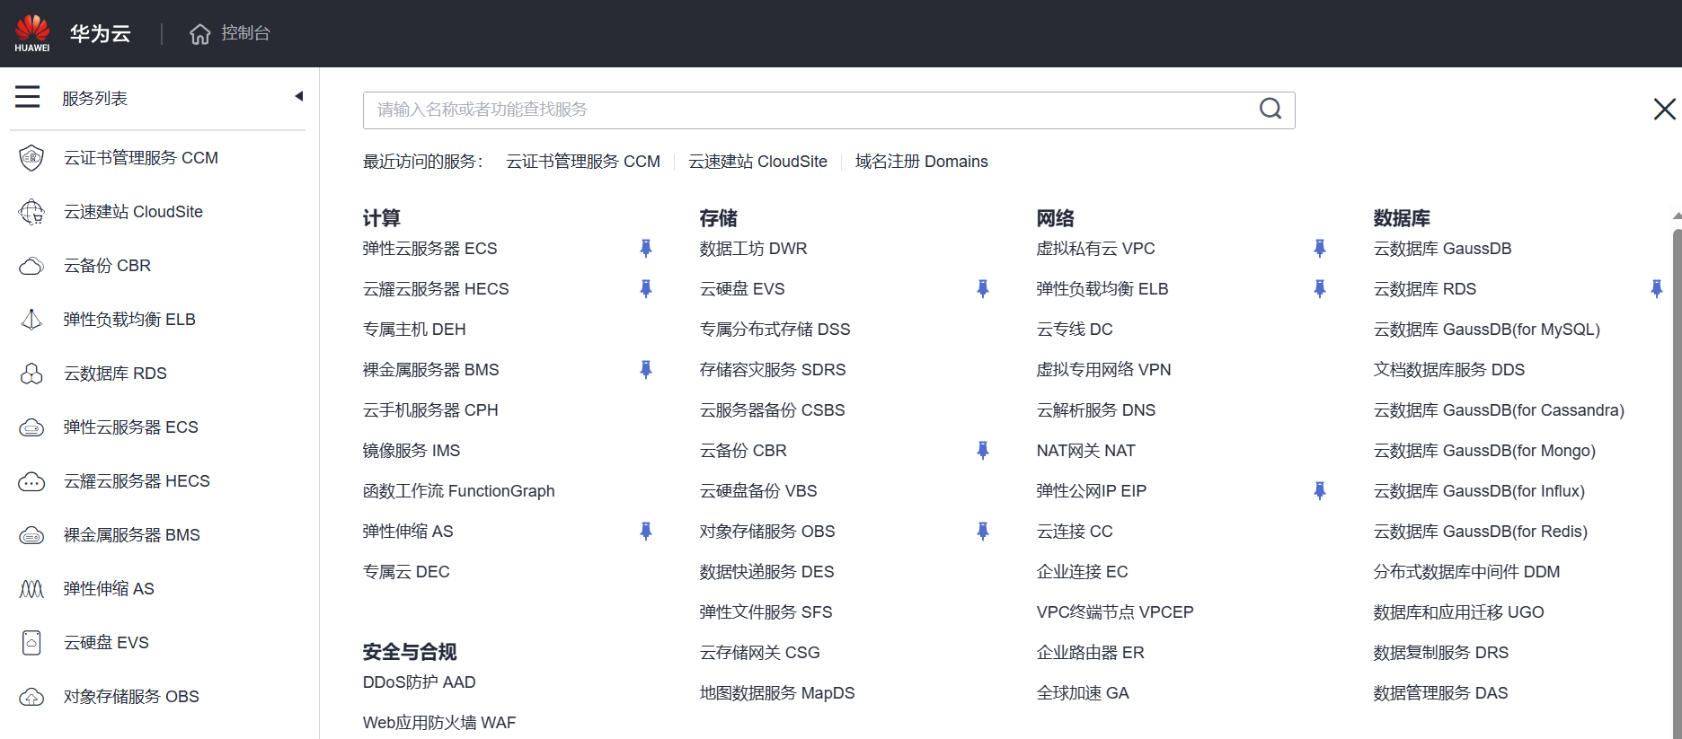Collapse the sidebar with the arrow
The width and height of the screenshot is (1682, 739).
point(299,96)
